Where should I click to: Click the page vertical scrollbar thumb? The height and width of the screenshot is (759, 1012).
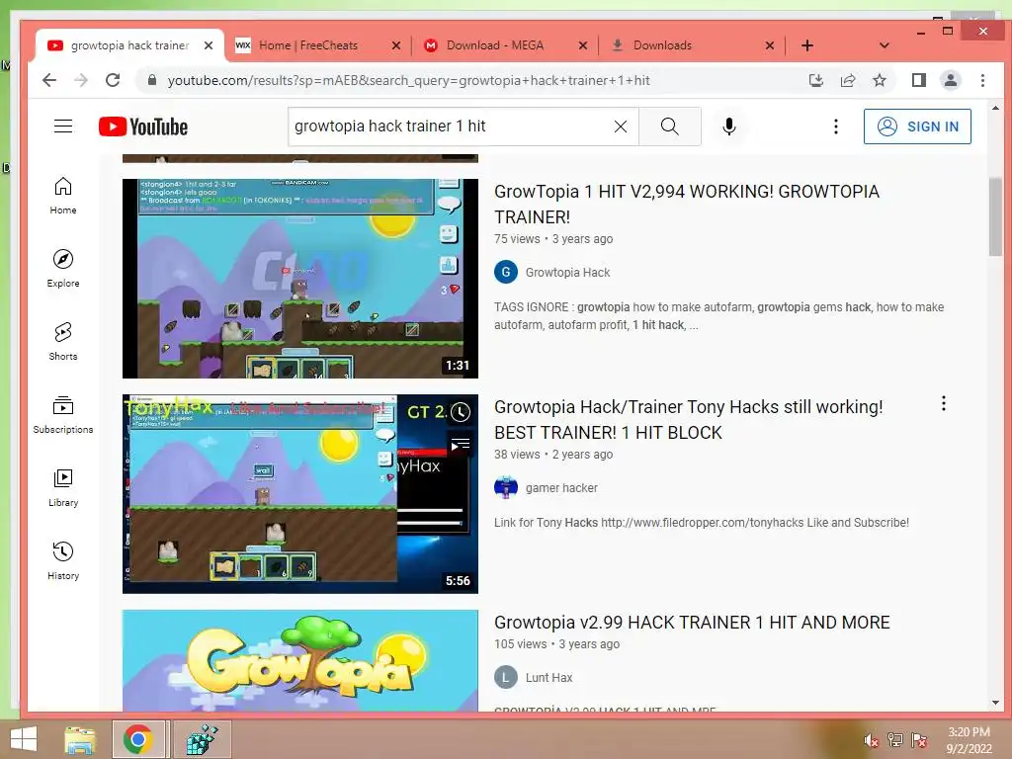click(995, 216)
